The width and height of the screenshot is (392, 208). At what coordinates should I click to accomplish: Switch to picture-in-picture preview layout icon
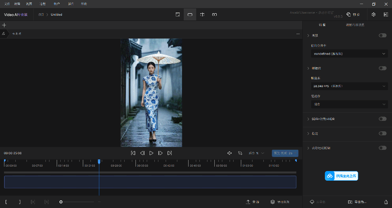tap(178, 14)
